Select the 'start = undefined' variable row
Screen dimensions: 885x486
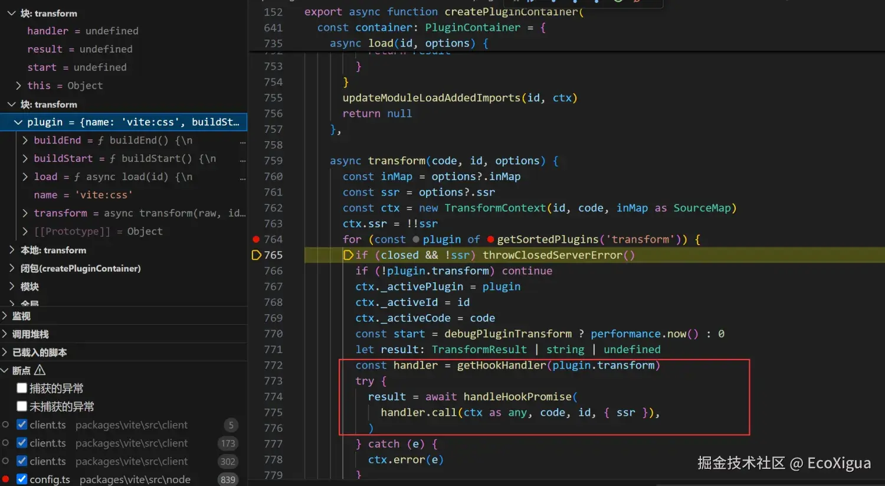coord(123,67)
